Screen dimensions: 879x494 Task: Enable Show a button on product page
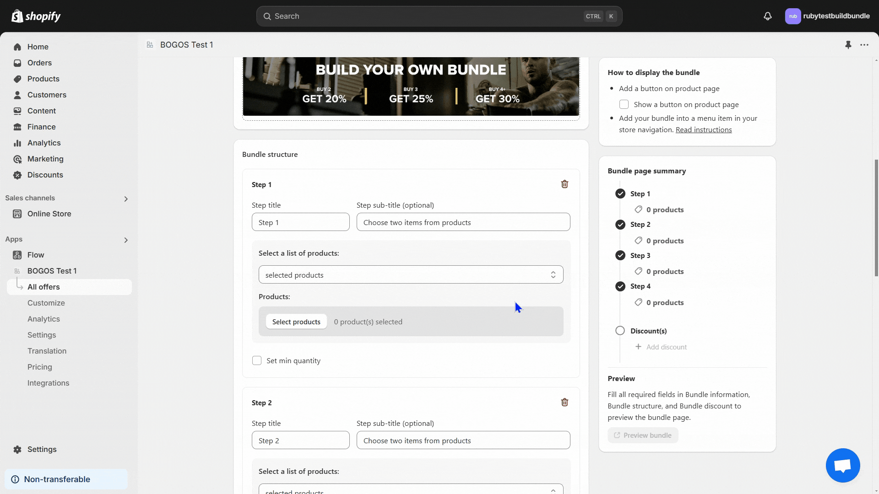[624, 104]
